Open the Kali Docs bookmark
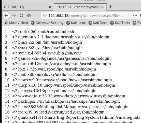Image resolution: width=141 pixels, height=123 pixels. click(98, 23)
